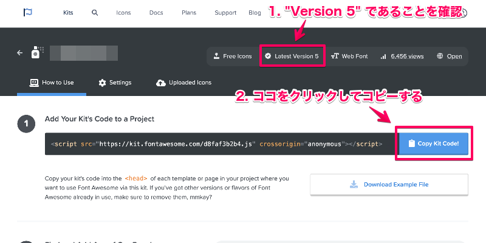Click the kit script code field
The height and width of the screenshot is (243, 486).
[217, 144]
